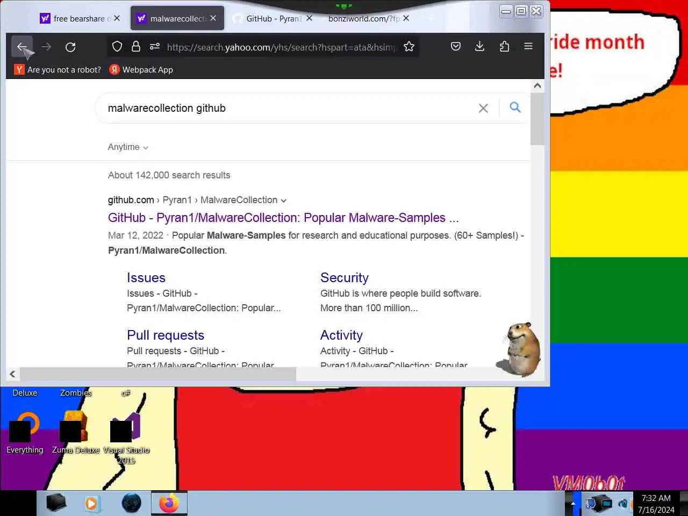Click the horizontal scrollbar left arrow

tap(12, 374)
